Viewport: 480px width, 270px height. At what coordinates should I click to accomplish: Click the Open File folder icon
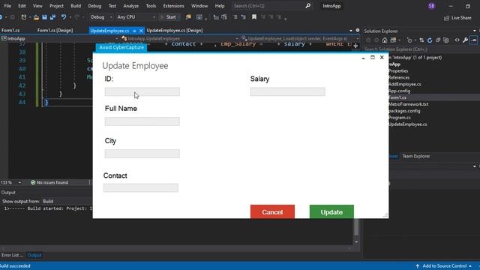click(x=36, y=17)
